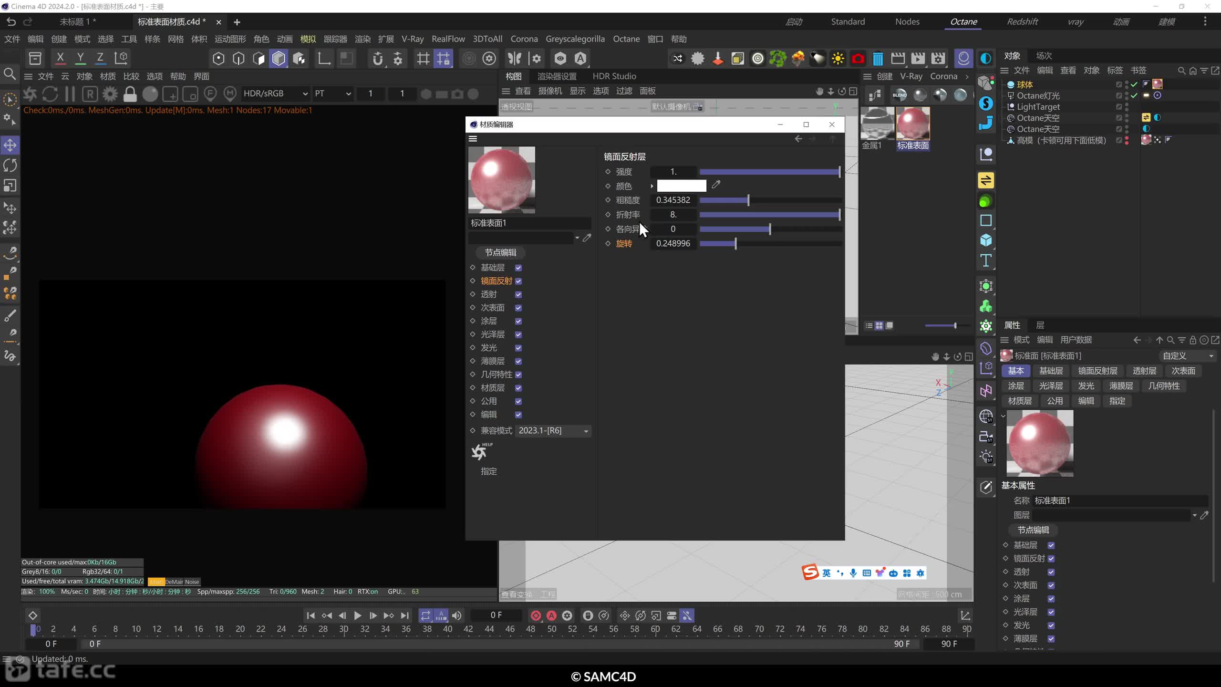1221x687 pixels.
Task: Click the Undo arrow icon
Action: 11,21
